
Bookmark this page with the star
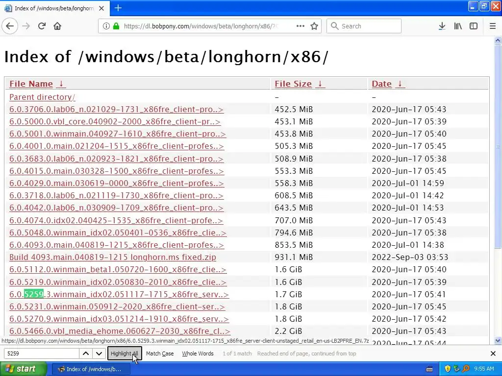314,26
